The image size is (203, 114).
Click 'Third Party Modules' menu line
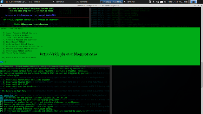[14, 53]
